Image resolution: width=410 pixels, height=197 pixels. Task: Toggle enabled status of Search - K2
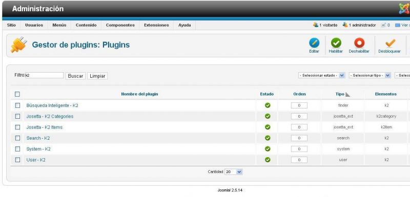click(x=268, y=138)
